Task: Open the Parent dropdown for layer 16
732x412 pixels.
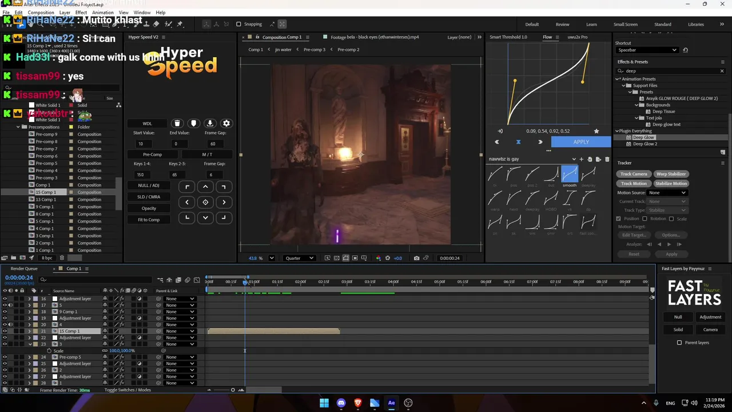Action: (x=179, y=299)
